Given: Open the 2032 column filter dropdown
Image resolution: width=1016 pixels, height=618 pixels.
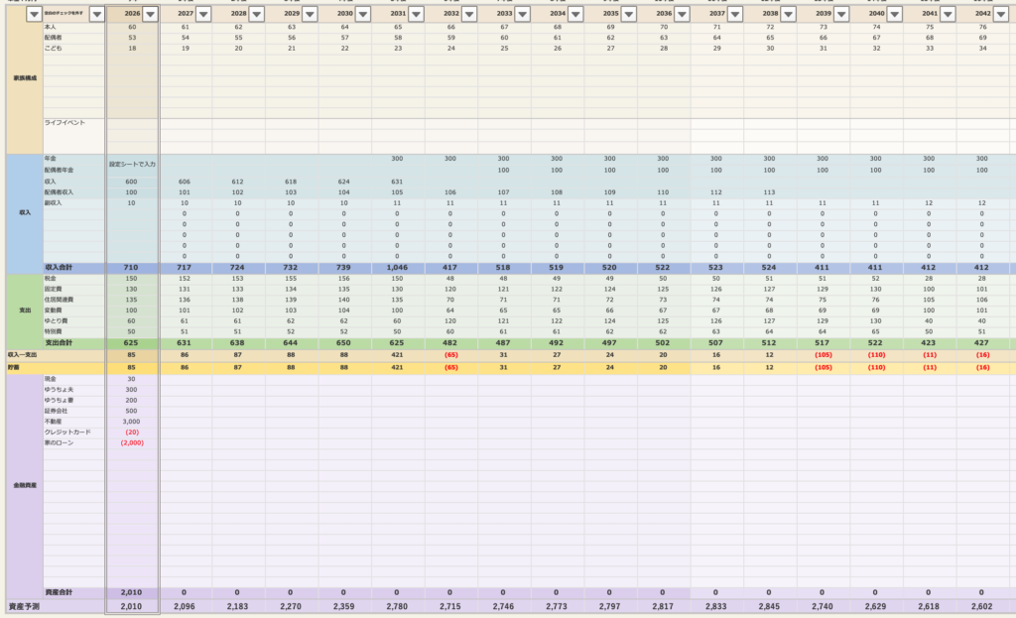Looking at the screenshot, I should [x=469, y=14].
